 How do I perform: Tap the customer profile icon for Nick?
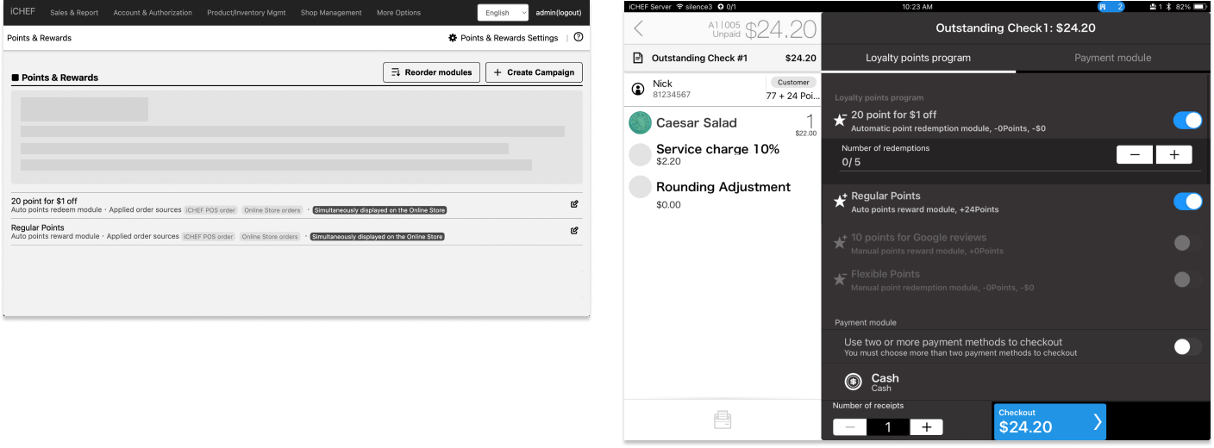coord(638,89)
